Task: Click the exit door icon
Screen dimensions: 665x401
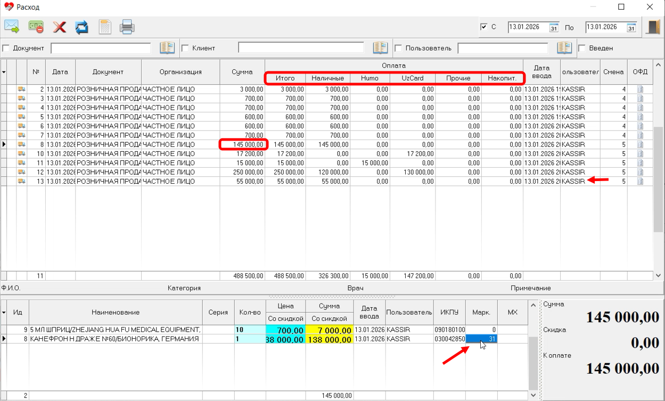Action: click(653, 27)
